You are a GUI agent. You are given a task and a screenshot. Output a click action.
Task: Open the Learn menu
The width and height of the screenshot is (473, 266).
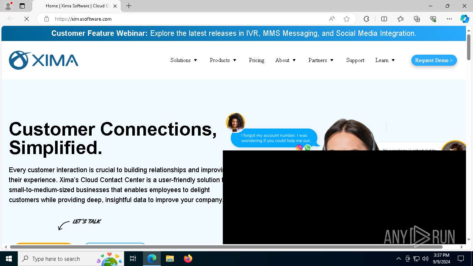point(382,60)
